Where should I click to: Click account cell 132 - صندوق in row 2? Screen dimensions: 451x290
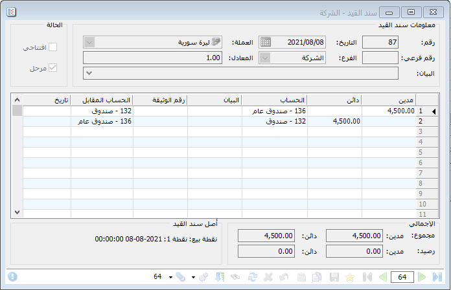coord(275,121)
